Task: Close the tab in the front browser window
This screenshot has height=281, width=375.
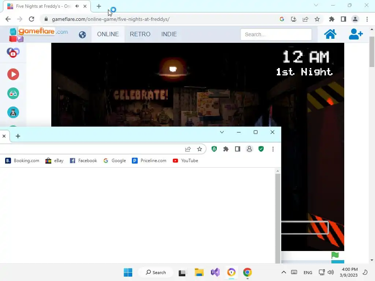Action: point(4,136)
